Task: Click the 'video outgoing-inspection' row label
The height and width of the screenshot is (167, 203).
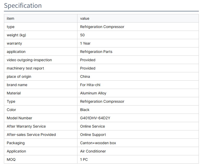Action: point(29,60)
